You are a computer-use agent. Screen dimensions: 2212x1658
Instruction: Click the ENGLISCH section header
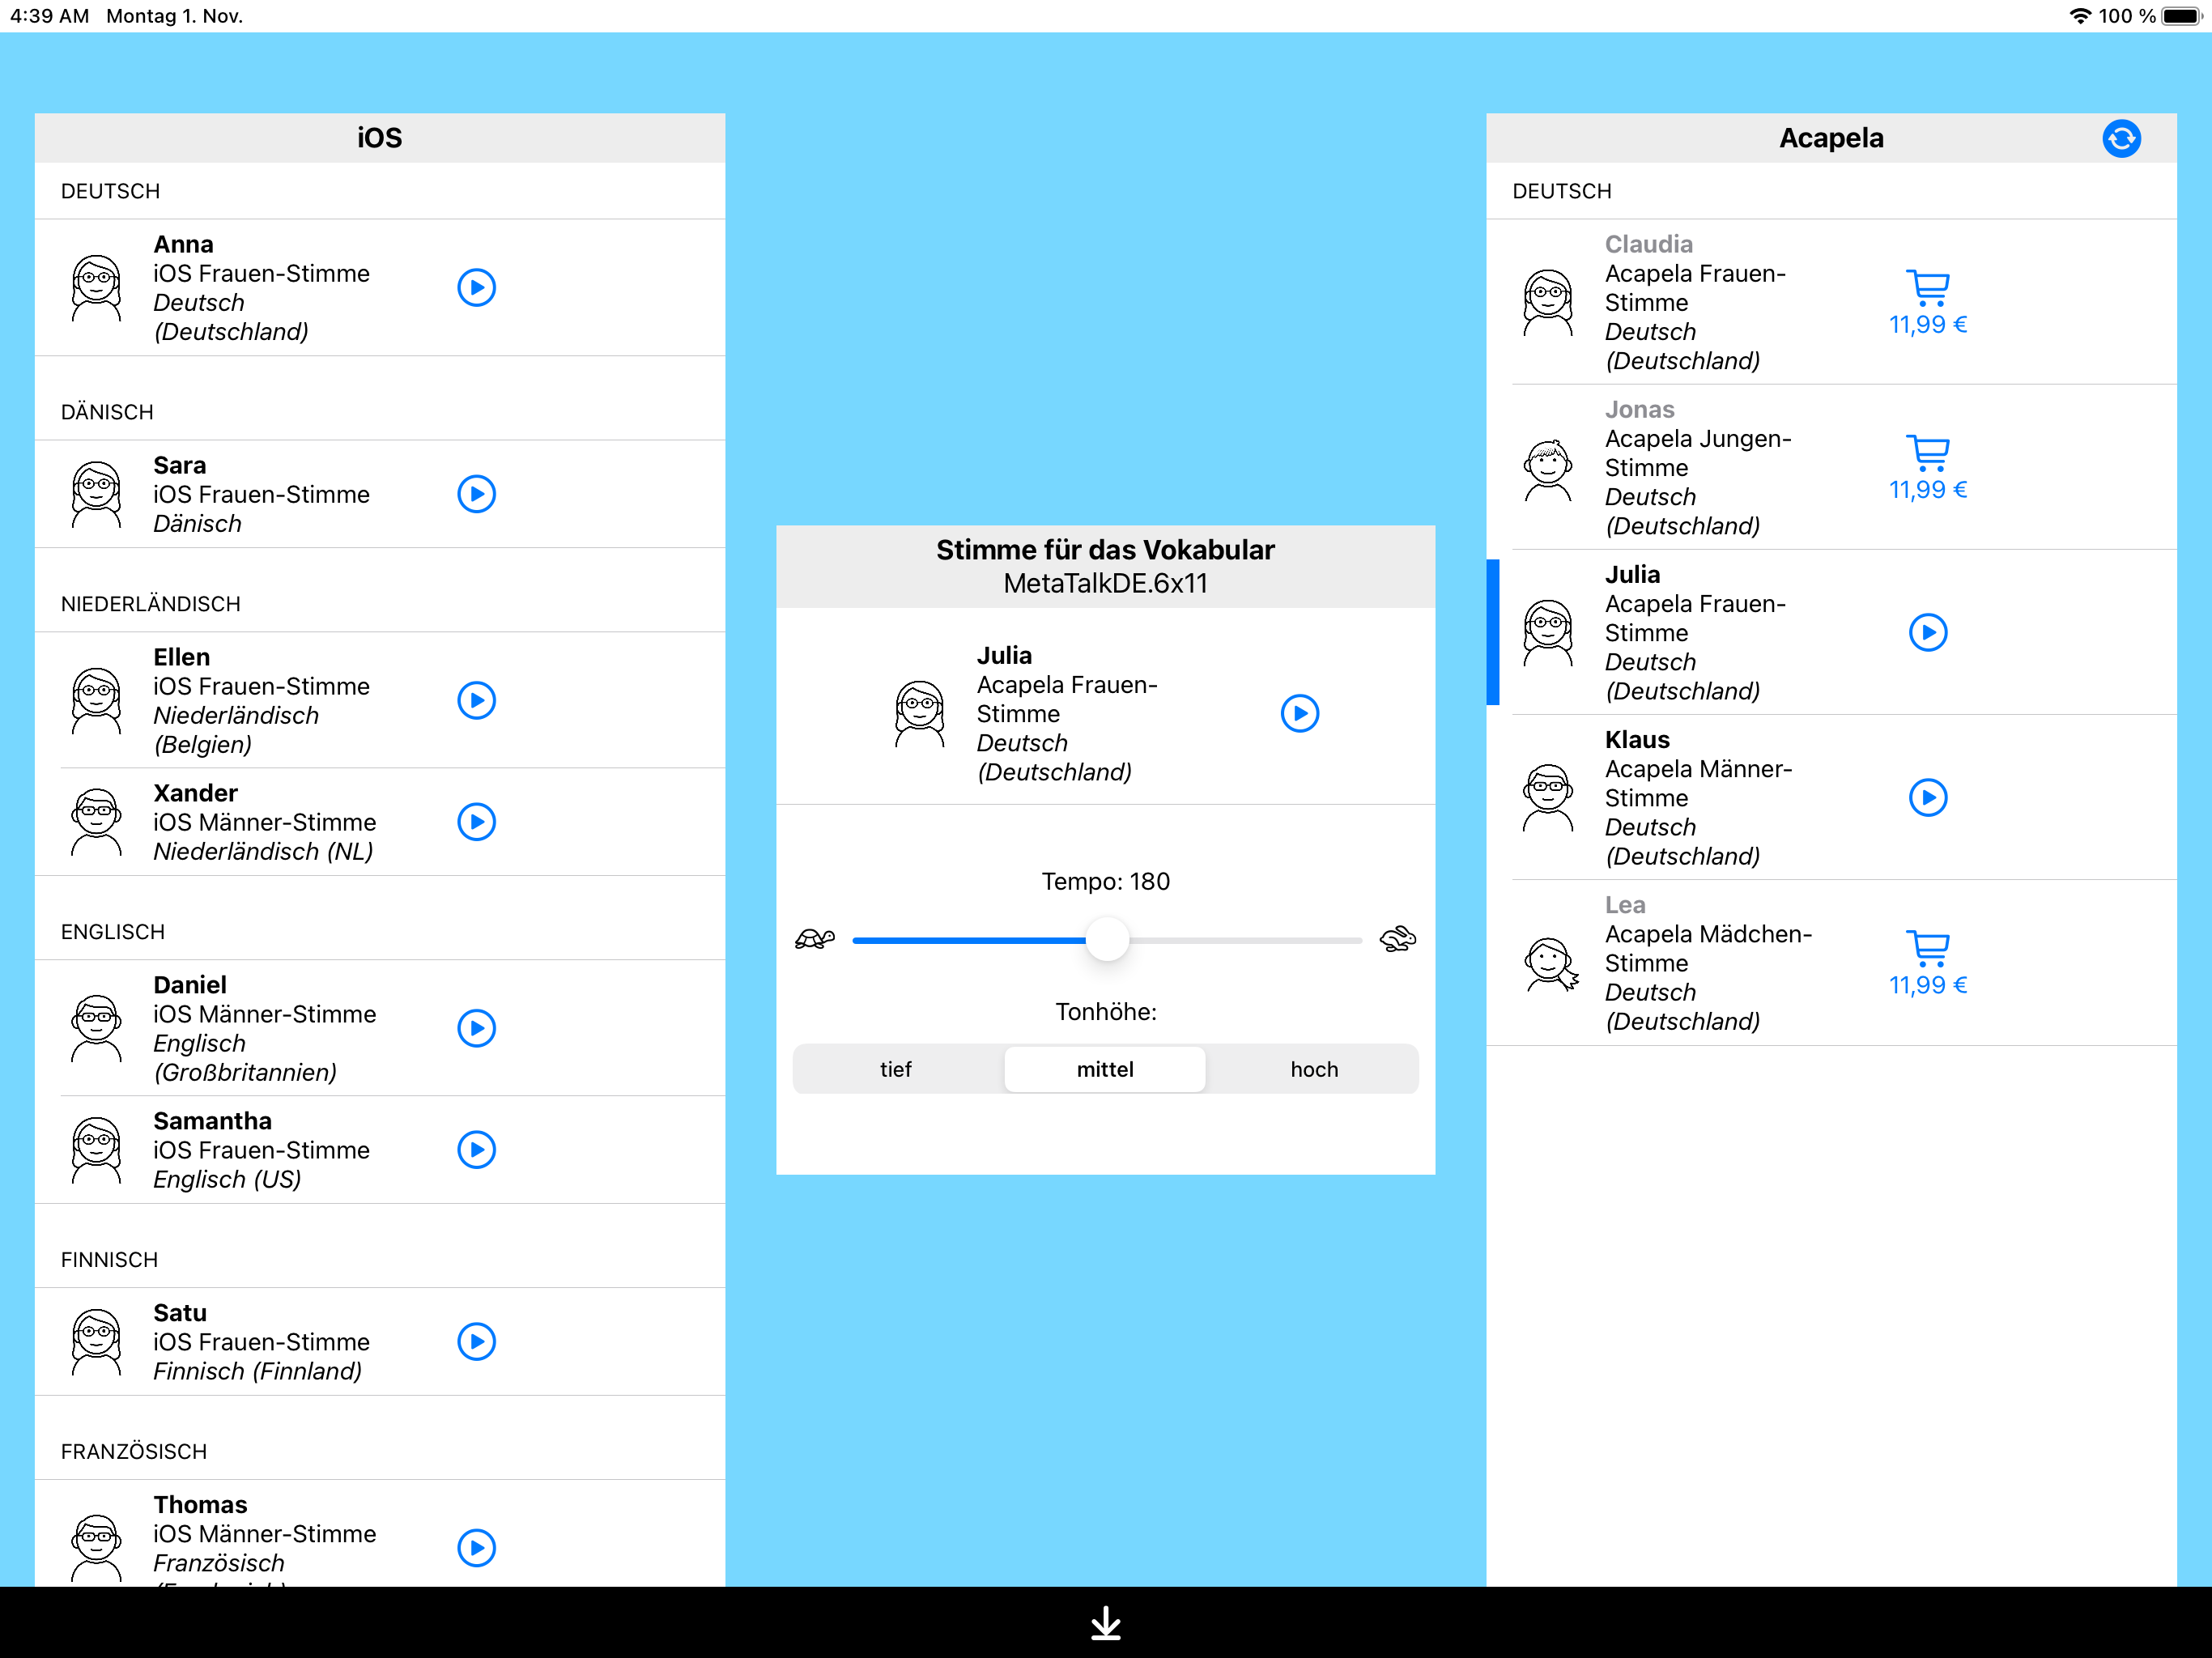click(x=113, y=932)
